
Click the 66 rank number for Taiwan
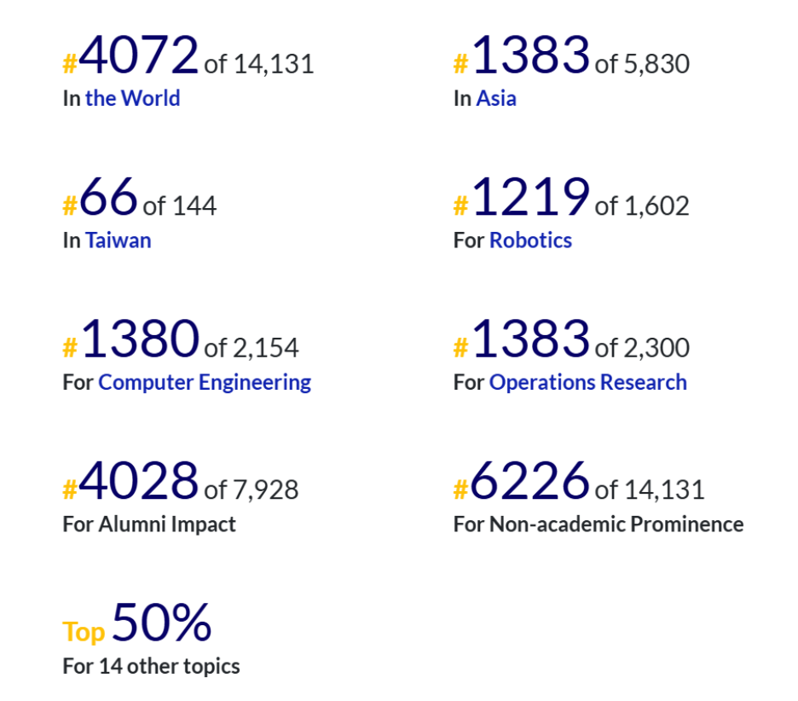[x=108, y=197]
